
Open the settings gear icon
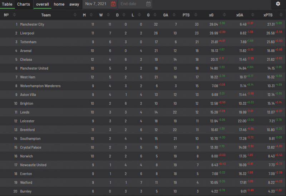click(278, 4)
